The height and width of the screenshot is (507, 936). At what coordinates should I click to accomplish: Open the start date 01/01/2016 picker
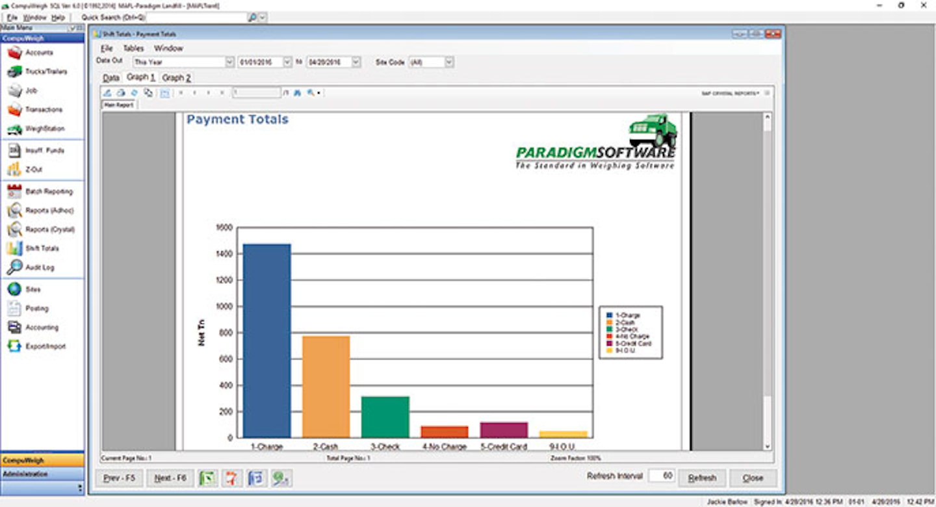[287, 62]
